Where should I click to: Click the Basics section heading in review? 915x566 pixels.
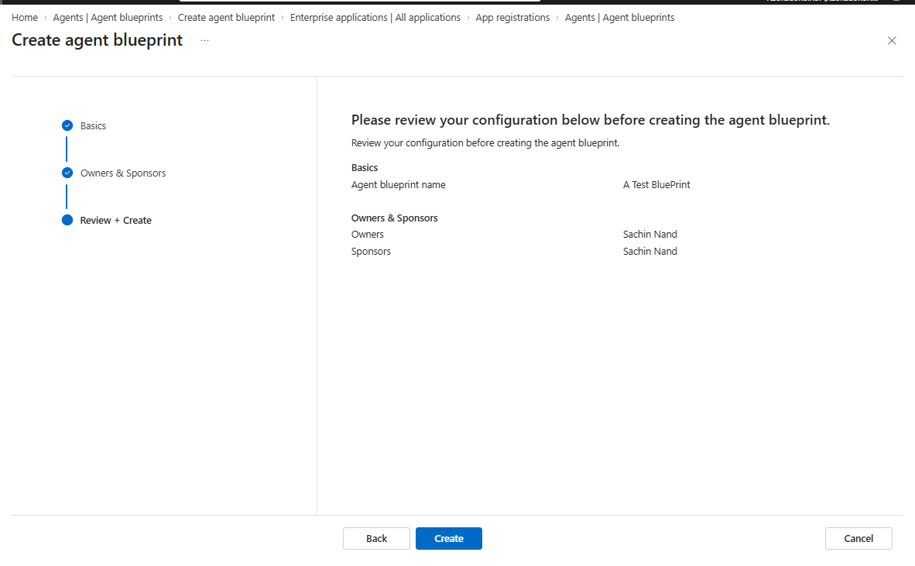point(365,168)
